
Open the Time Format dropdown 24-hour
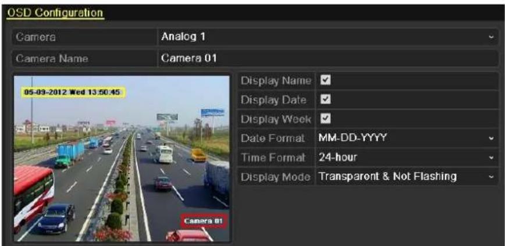pyautogui.click(x=407, y=158)
